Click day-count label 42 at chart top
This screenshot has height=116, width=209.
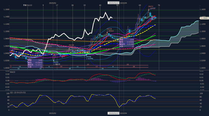[100, 5]
